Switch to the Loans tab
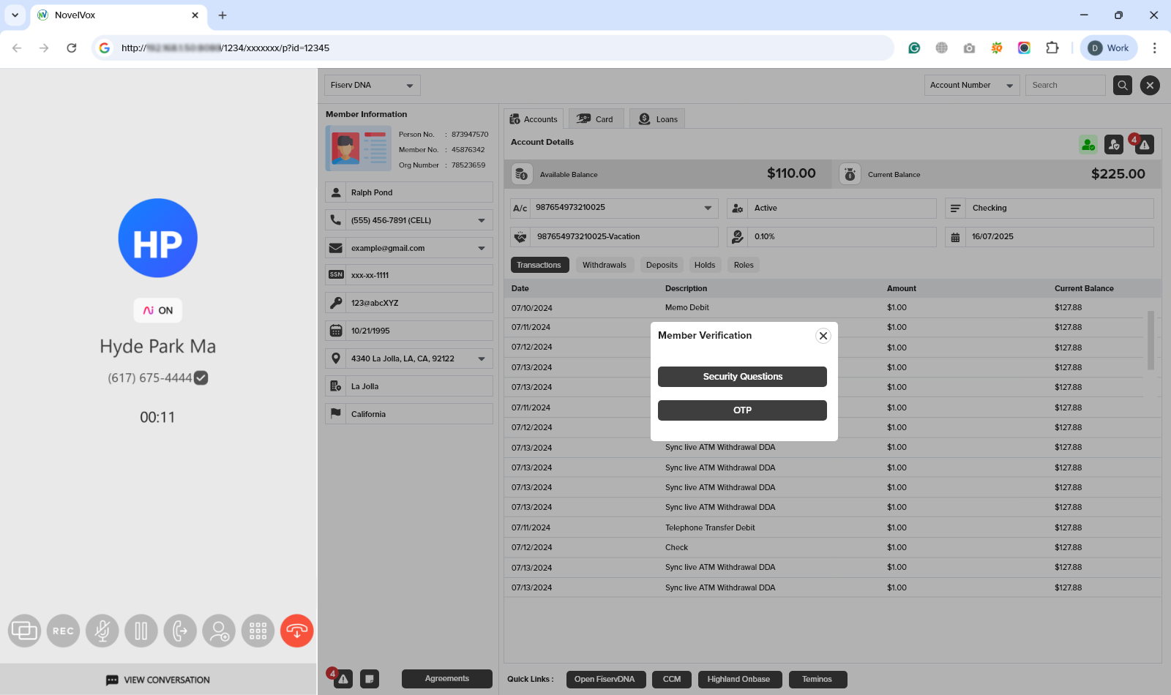This screenshot has width=1171, height=695. [657, 119]
